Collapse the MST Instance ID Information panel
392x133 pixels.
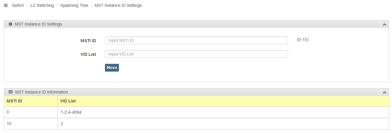(385, 92)
